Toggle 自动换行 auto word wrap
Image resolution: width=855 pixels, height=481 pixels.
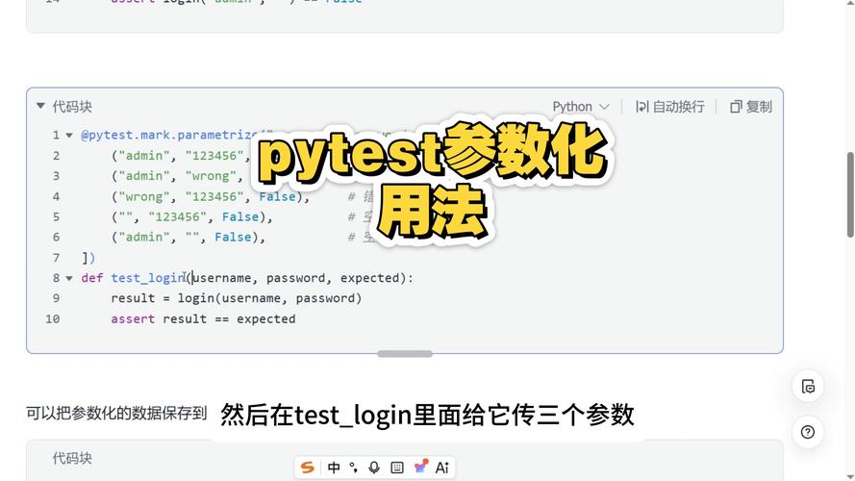(x=669, y=107)
